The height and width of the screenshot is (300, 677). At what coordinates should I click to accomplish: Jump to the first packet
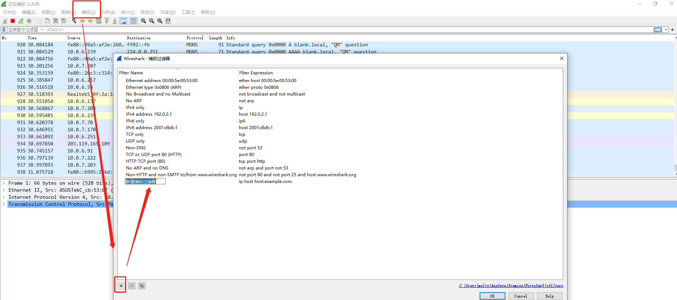click(107, 21)
